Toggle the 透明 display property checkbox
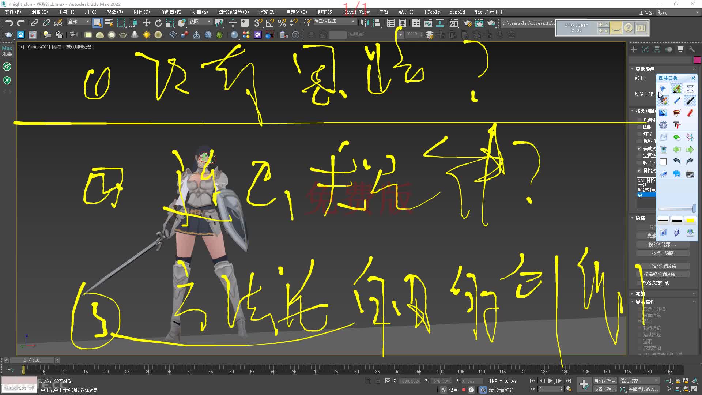 (639, 342)
